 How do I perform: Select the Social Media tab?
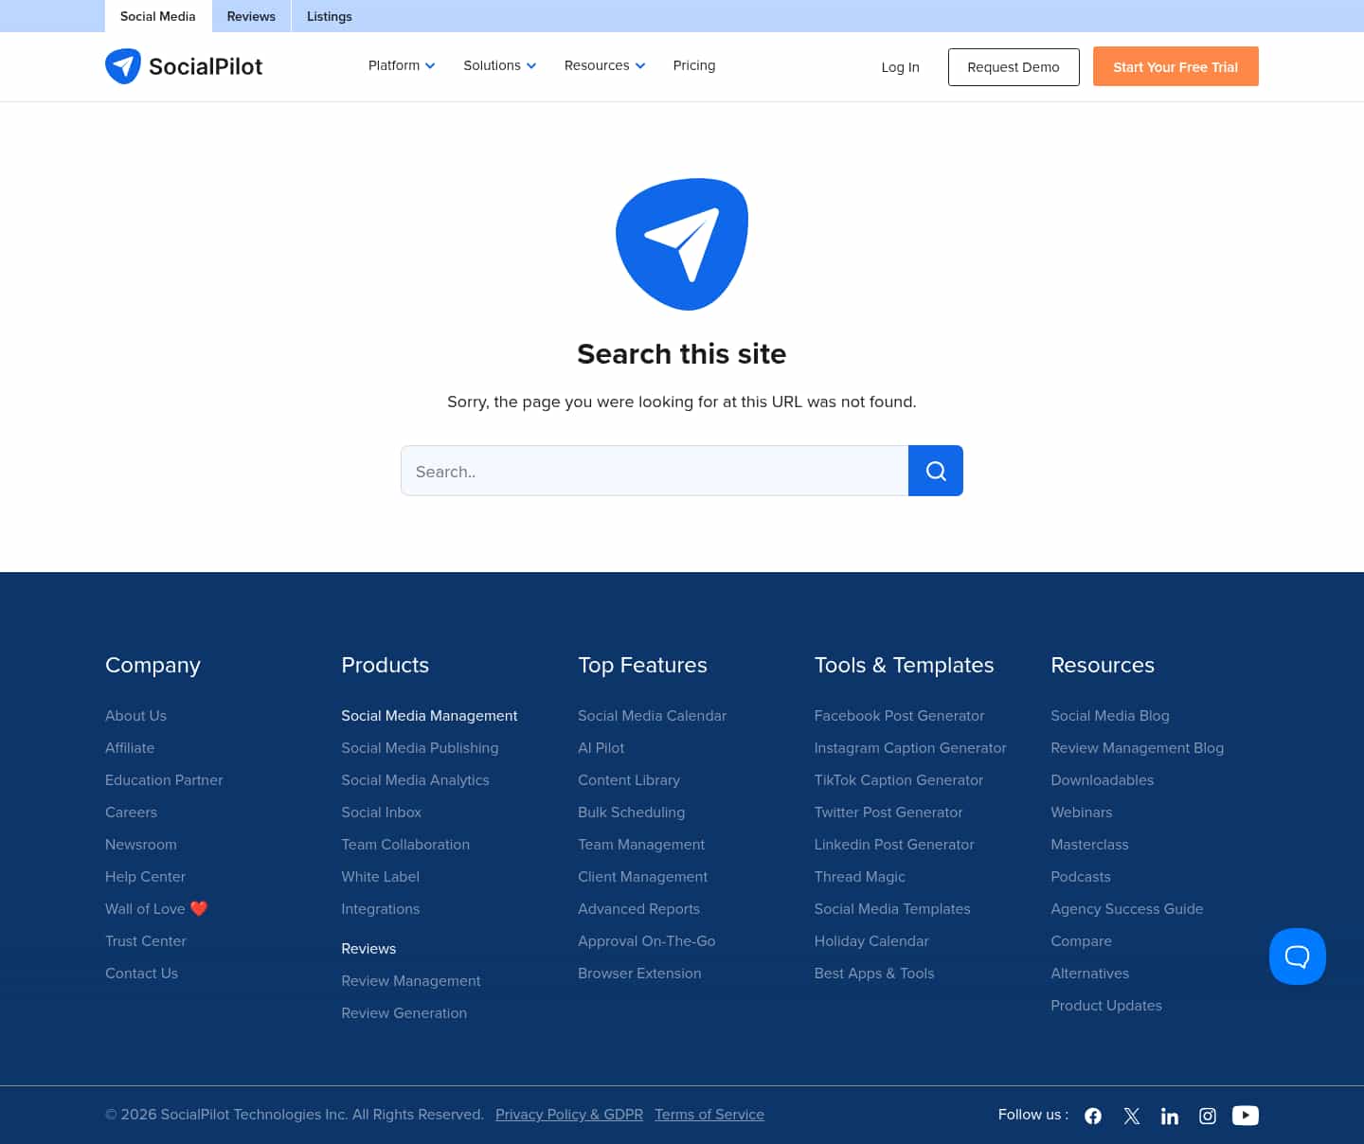click(157, 16)
